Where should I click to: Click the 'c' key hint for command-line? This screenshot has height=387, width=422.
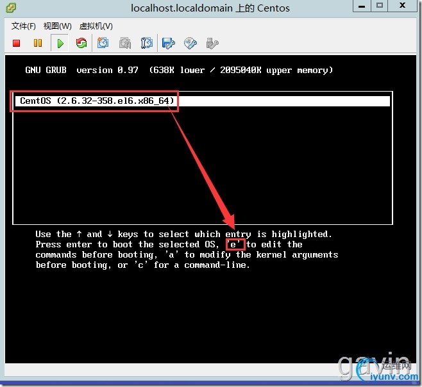140,265
